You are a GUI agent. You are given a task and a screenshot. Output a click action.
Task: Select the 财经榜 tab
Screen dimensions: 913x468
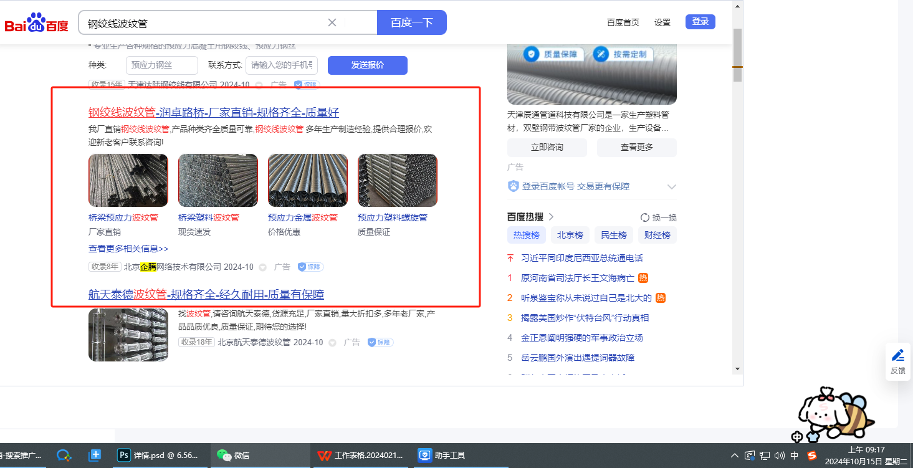[657, 235]
